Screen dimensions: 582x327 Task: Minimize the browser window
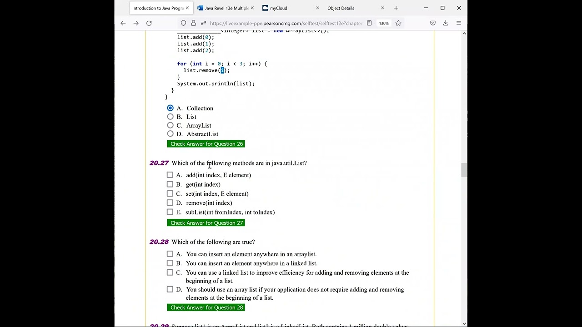pyautogui.click(x=426, y=8)
